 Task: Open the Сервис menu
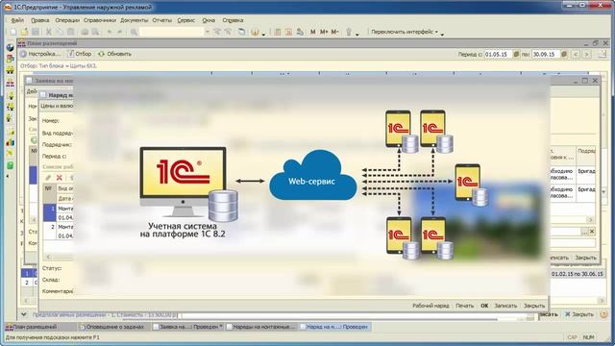(x=185, y=20)
